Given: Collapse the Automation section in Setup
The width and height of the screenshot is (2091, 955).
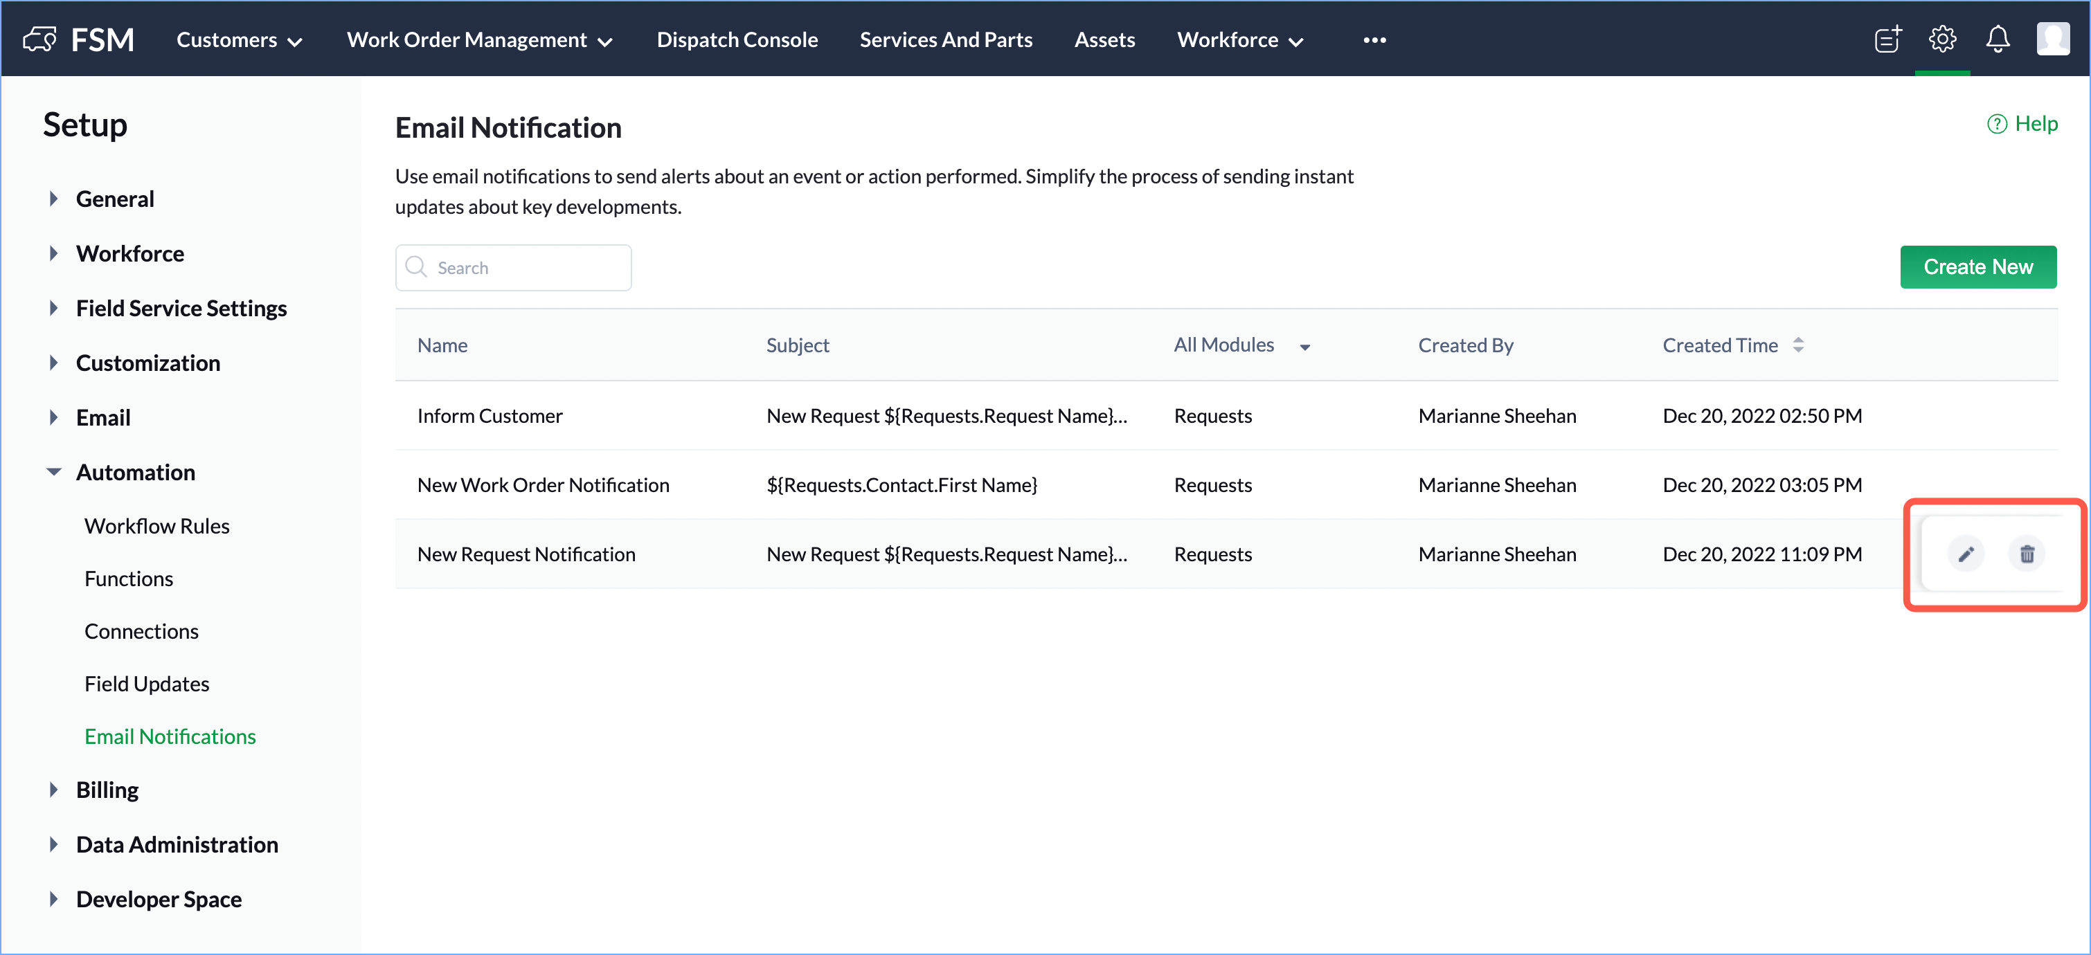Looking at the screenshot, I should pos(53,472).
